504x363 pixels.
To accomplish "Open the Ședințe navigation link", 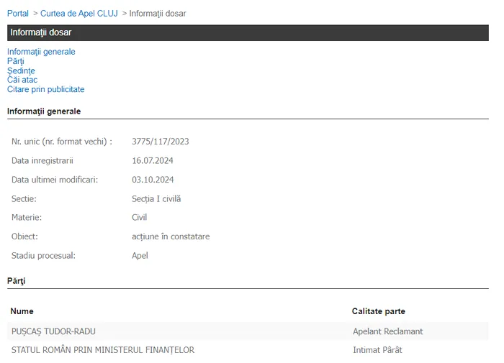I will click(x=21, y=70).
